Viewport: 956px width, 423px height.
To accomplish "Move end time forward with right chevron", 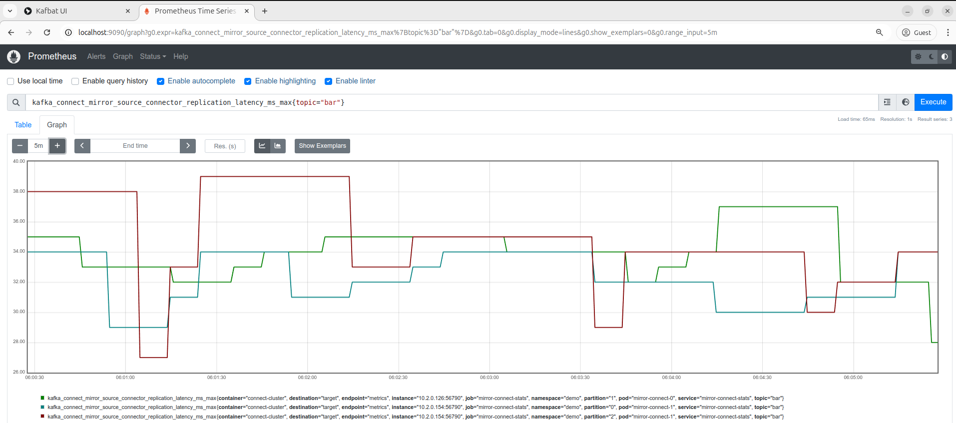I will coord(188,146).
